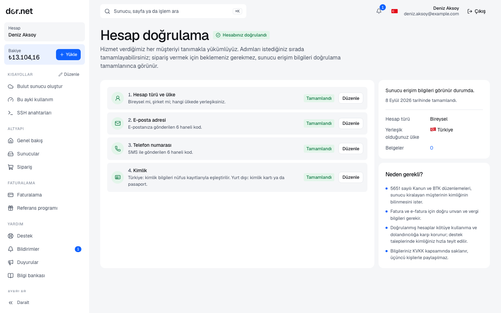
Task: Open Faturalama page
Action: click(x=45, y=195)
